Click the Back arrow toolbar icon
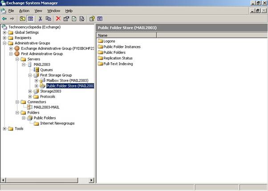The image size is (268, 191). click(x=4, y=19)
